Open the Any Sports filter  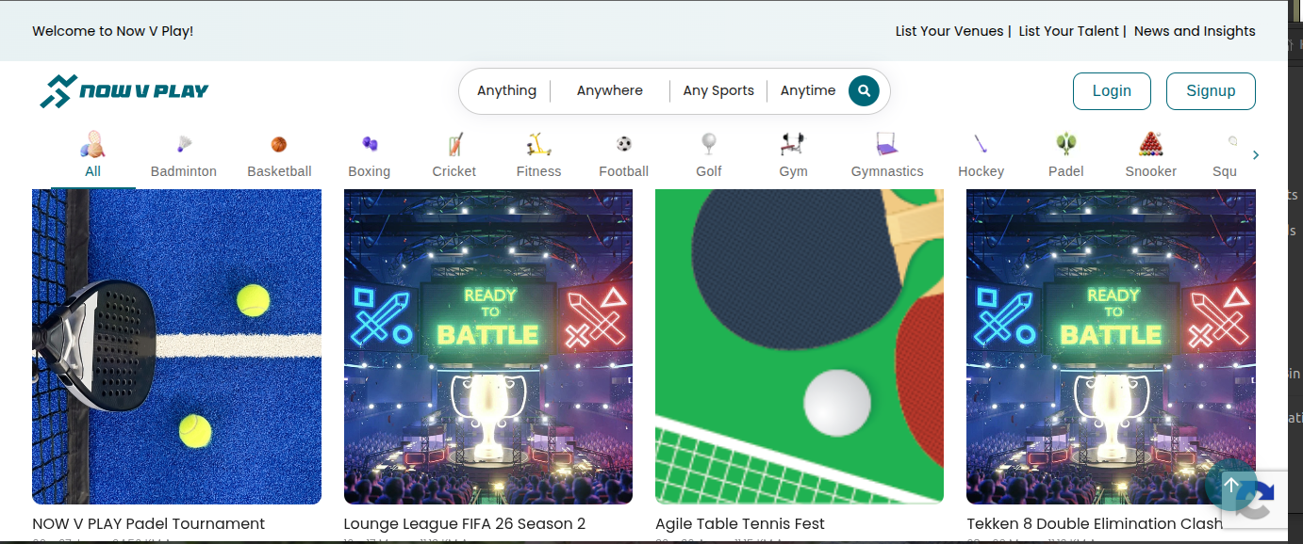tap(718, 91)
